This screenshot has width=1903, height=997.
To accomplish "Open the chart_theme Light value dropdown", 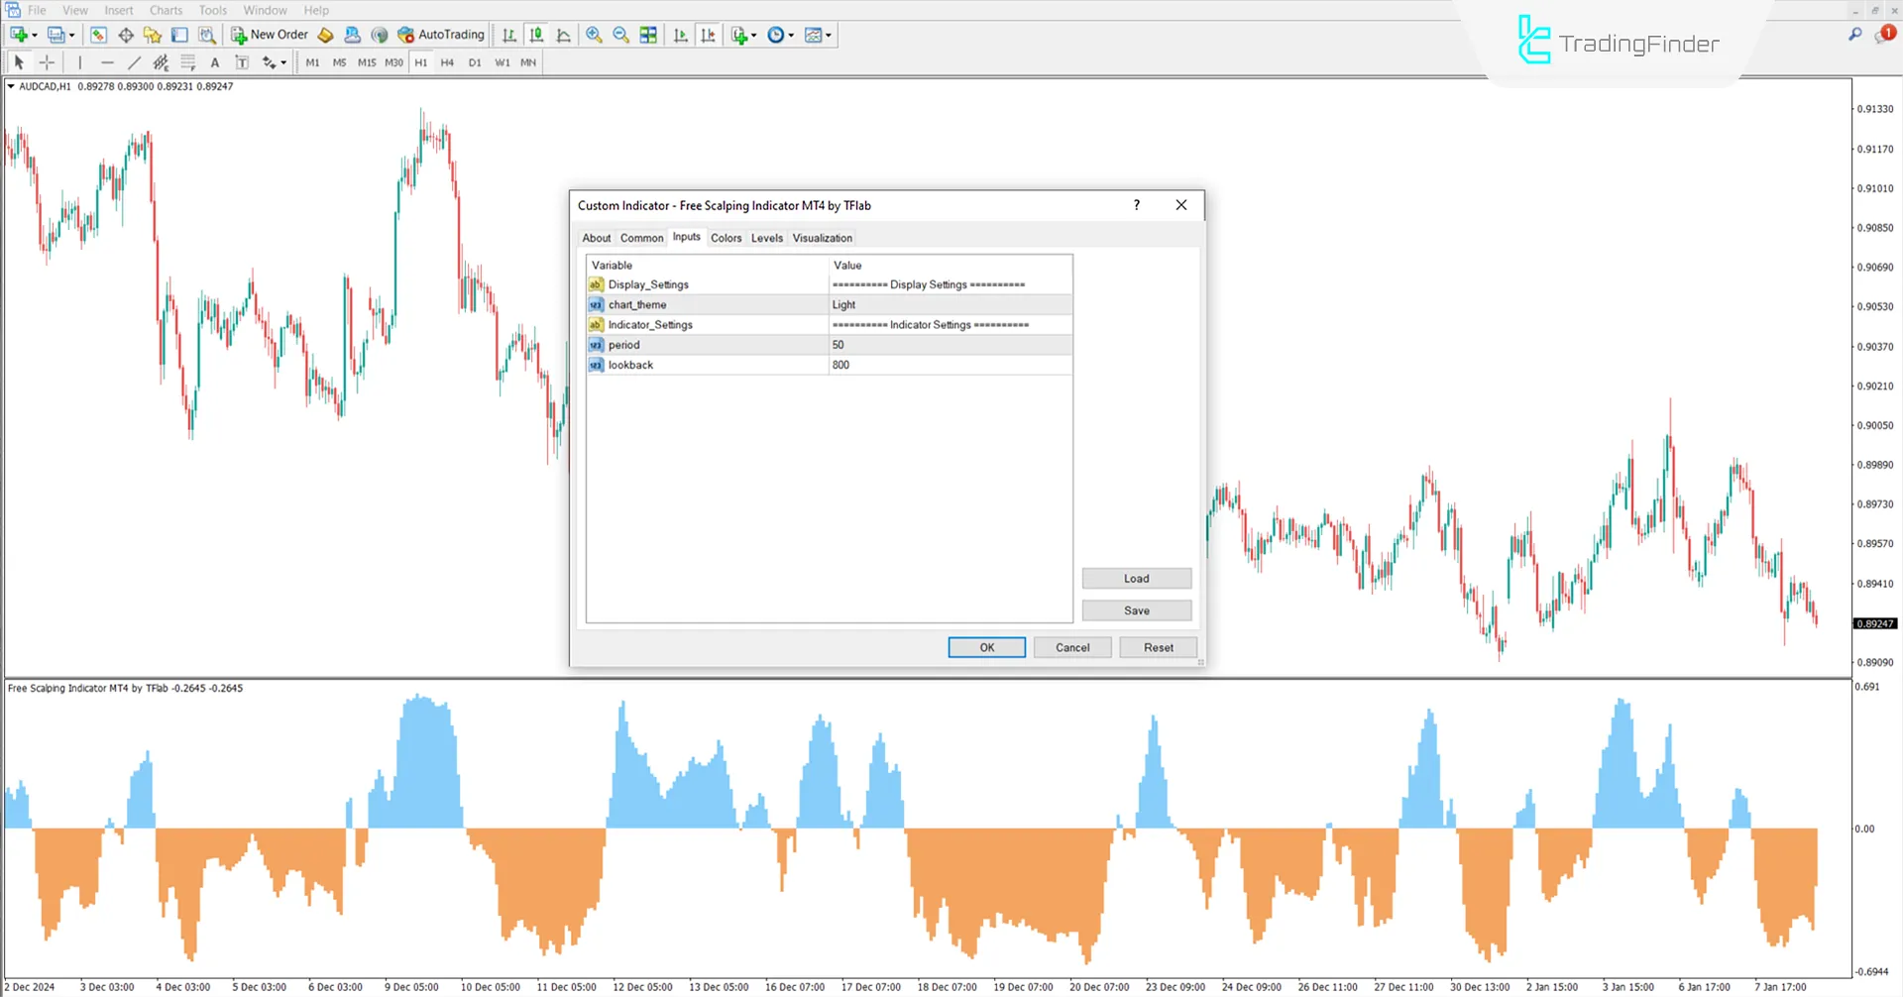I will 950,304.
